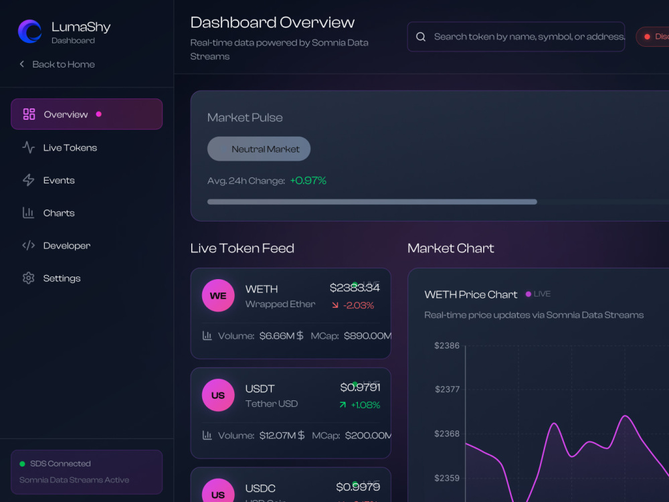Viewport: 669px width, 502px height.
Task: Click the Back to Home link
Action: [57, 64]
